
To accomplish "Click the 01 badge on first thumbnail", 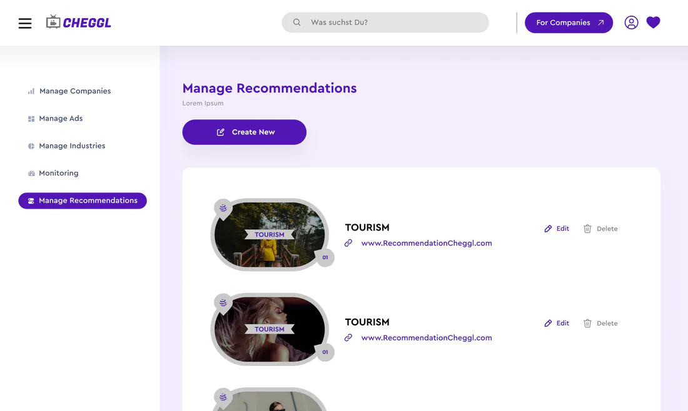I will coord(325,257).
